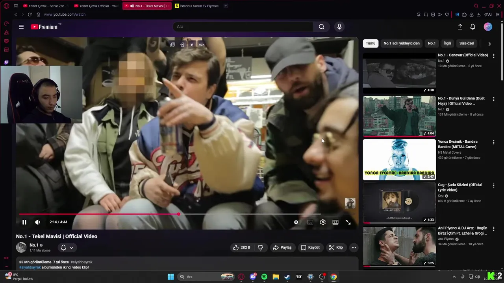Open Twitch in Opera sidebar
This screenshot has height=283, width=504.
point(6,62)
